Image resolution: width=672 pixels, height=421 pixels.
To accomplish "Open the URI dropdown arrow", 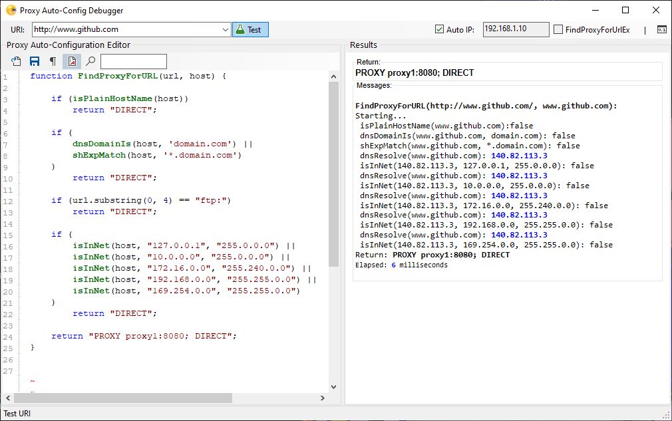I will coord(226,29).
